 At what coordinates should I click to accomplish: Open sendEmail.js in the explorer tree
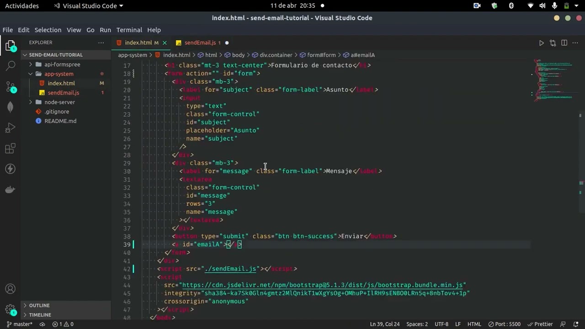(x=64, y=93)
